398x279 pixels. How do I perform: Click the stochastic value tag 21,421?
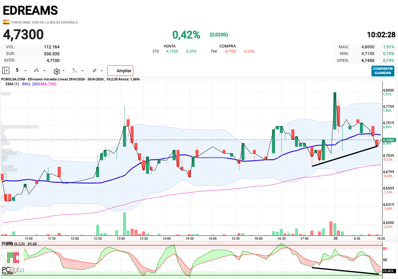389,271
